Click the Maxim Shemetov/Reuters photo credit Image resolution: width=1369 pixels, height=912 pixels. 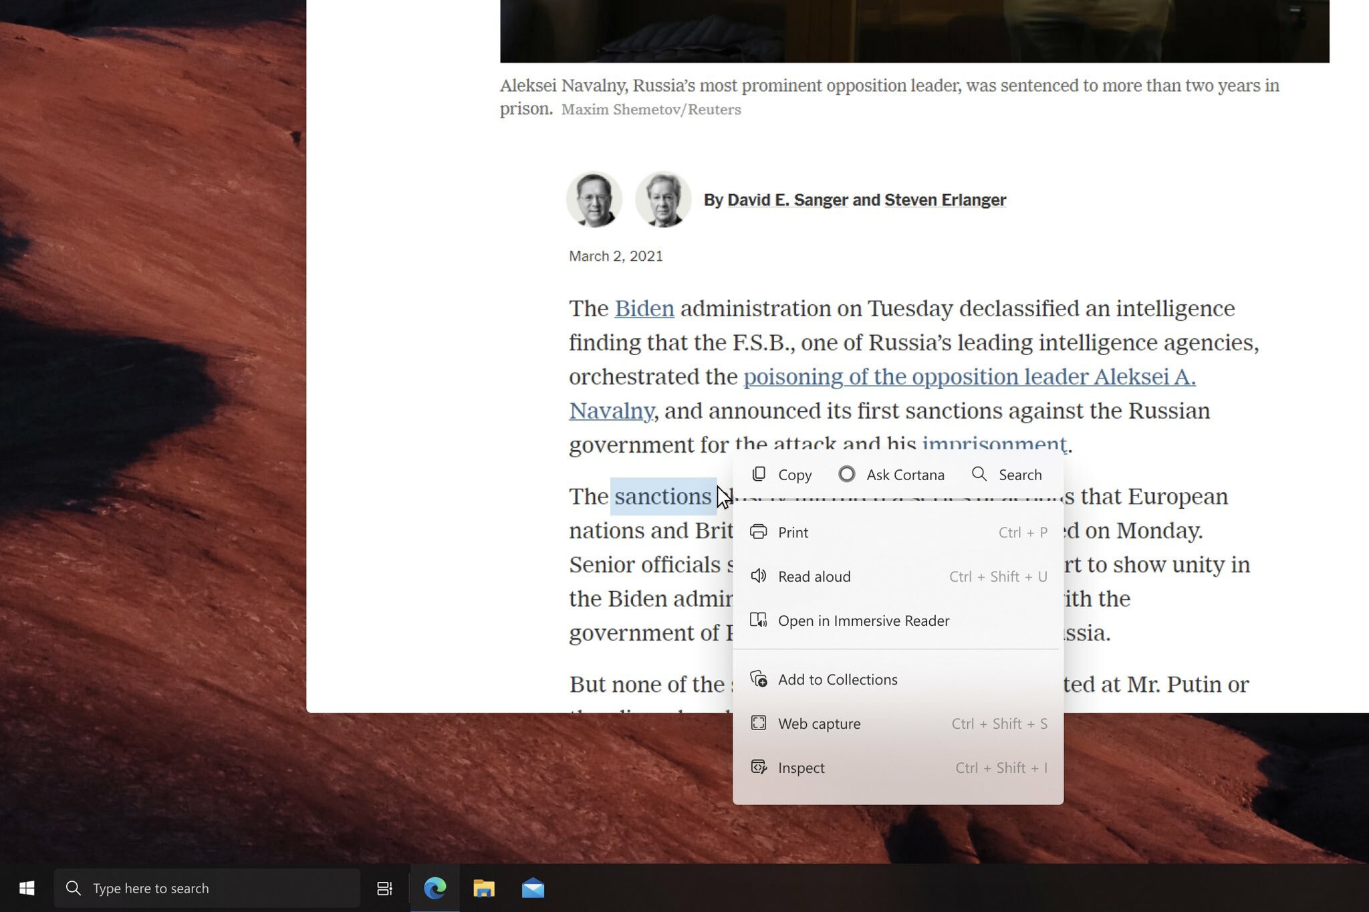click(x=651, y=109)
